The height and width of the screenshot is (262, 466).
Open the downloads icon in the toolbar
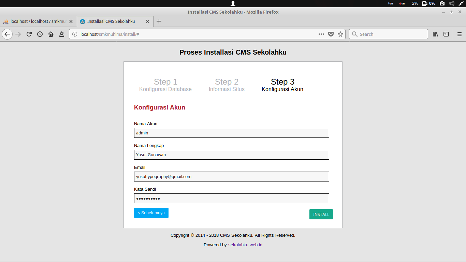tap(62, 34)
